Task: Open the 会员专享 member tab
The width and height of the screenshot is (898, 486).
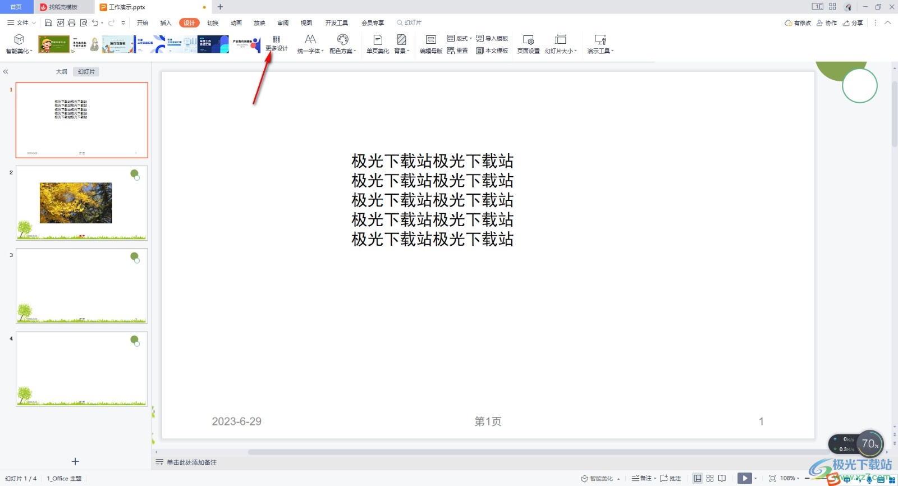Action: (x=373, y=23)
